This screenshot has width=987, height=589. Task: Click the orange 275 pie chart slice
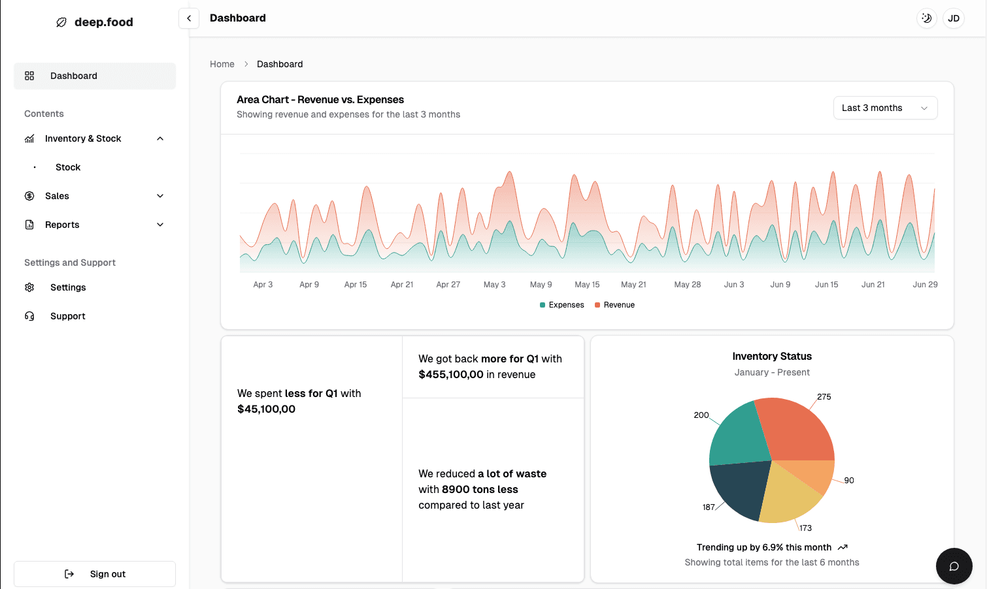[797, 431]
